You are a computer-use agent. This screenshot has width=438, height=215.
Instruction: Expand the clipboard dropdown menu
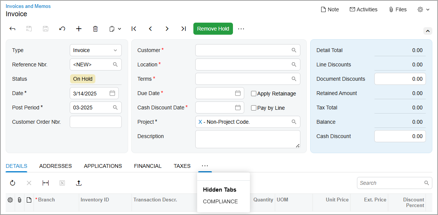pos(115,29)
